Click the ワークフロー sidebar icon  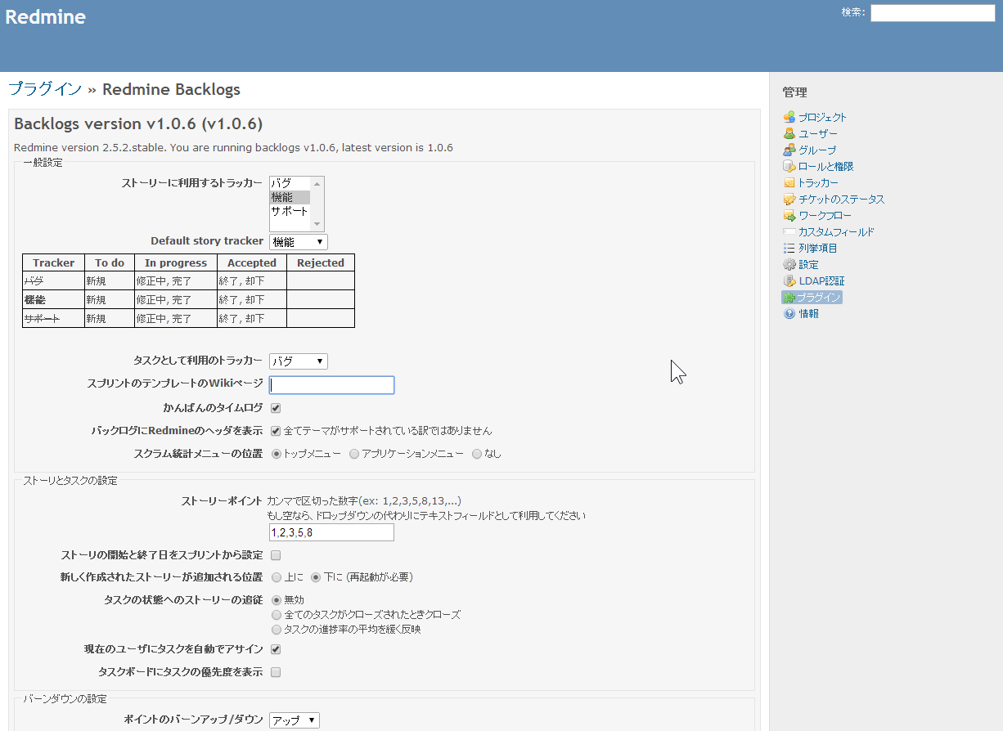tap(789, 215)
